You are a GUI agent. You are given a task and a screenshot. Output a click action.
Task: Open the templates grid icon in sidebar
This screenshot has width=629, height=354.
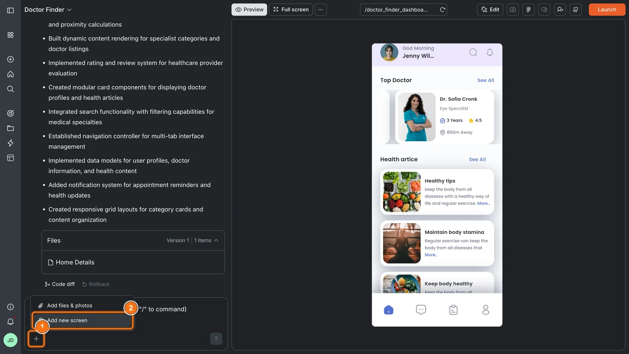pyautogui.click(x=10, y=35)
